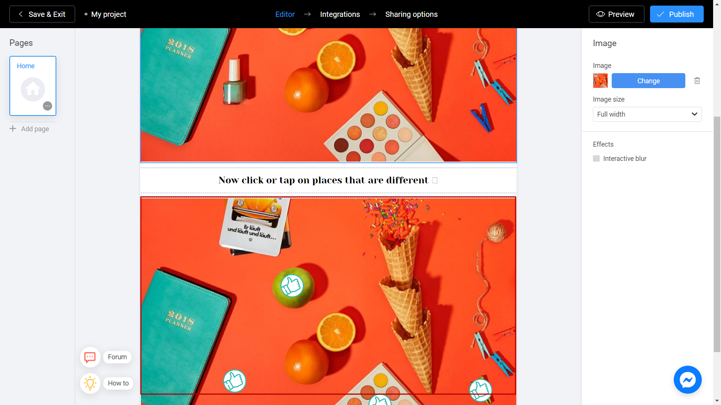Click the Forum chat icon

click(x=90, y=357)
